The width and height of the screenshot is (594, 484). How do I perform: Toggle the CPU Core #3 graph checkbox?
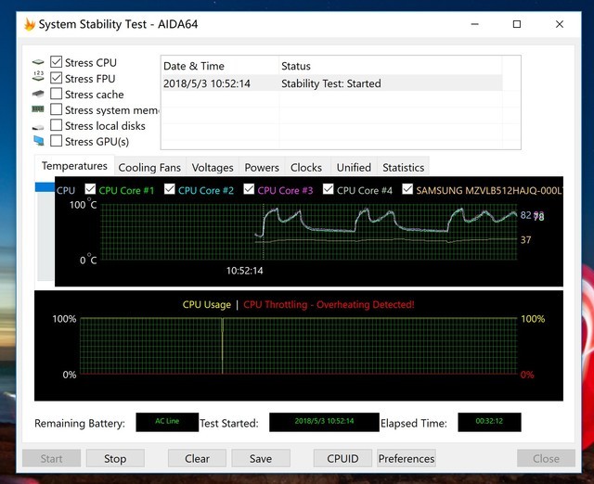click(249, 188)
